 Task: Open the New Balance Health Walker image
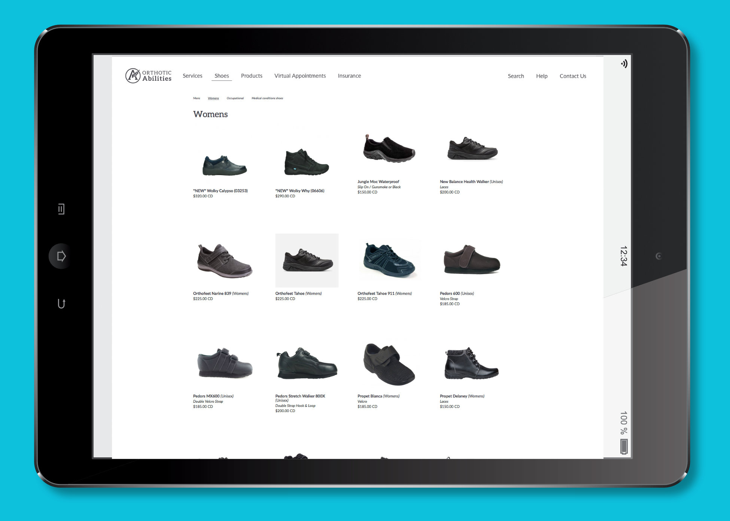(x=472, y=149)
